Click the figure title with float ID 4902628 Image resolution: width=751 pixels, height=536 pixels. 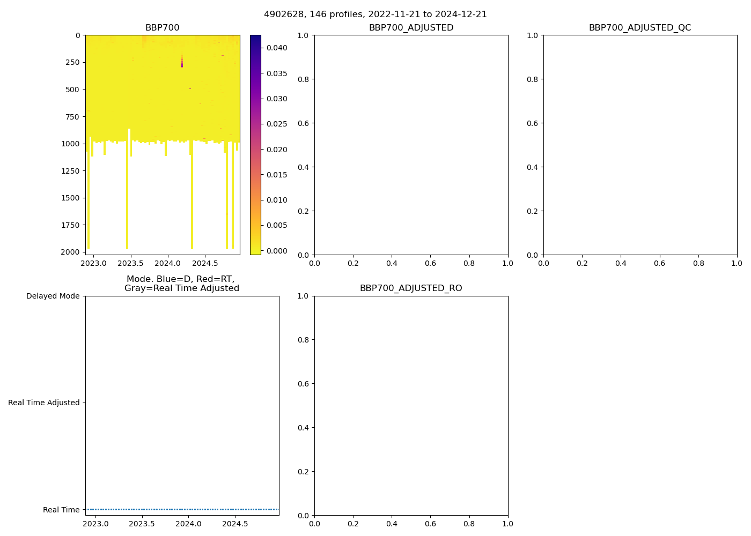(x=375, y=14)
